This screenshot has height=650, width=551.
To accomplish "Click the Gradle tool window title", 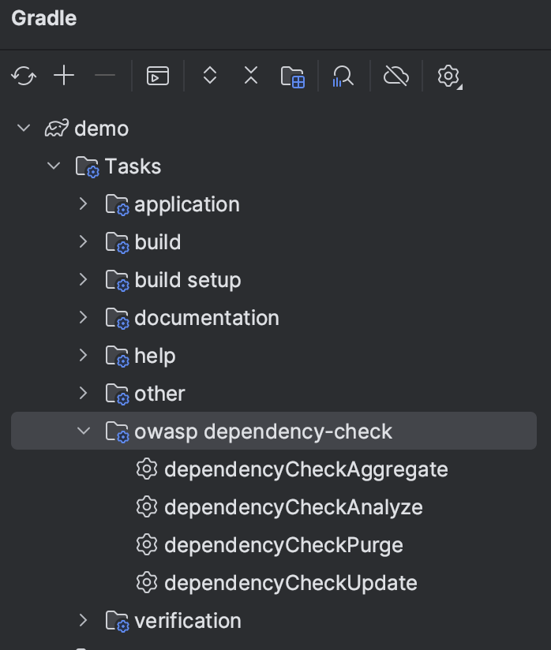I will (x=44, y=18).
